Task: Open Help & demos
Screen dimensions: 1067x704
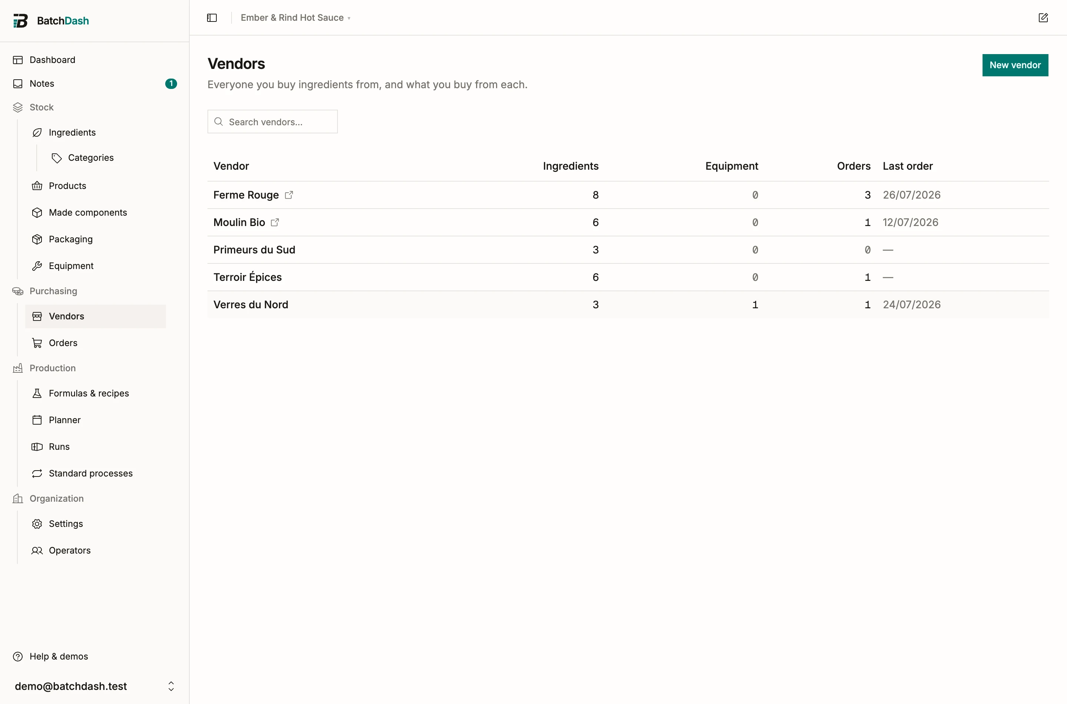Action: [x=59, y=657]
